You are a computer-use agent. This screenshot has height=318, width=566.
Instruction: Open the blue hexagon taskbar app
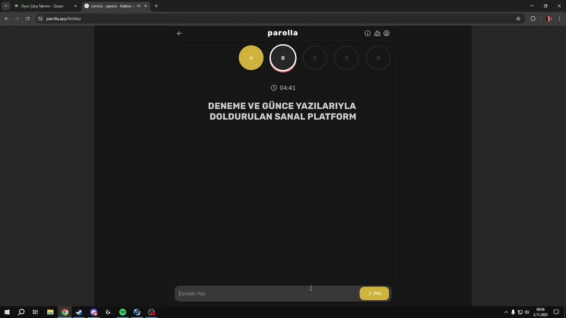click(137, 312)
